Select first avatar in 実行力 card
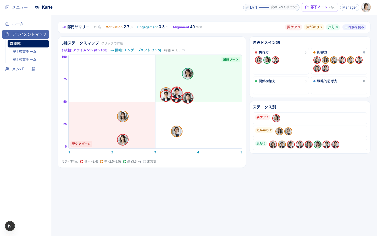 [259, 60]
